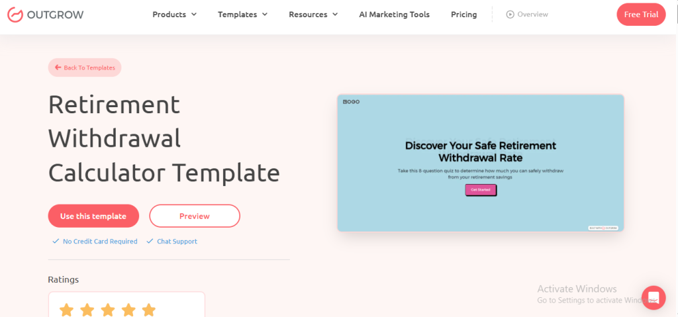Screen dimensions: 678x317
Task: Click the fifth rating star
Action: coord(149,309)
